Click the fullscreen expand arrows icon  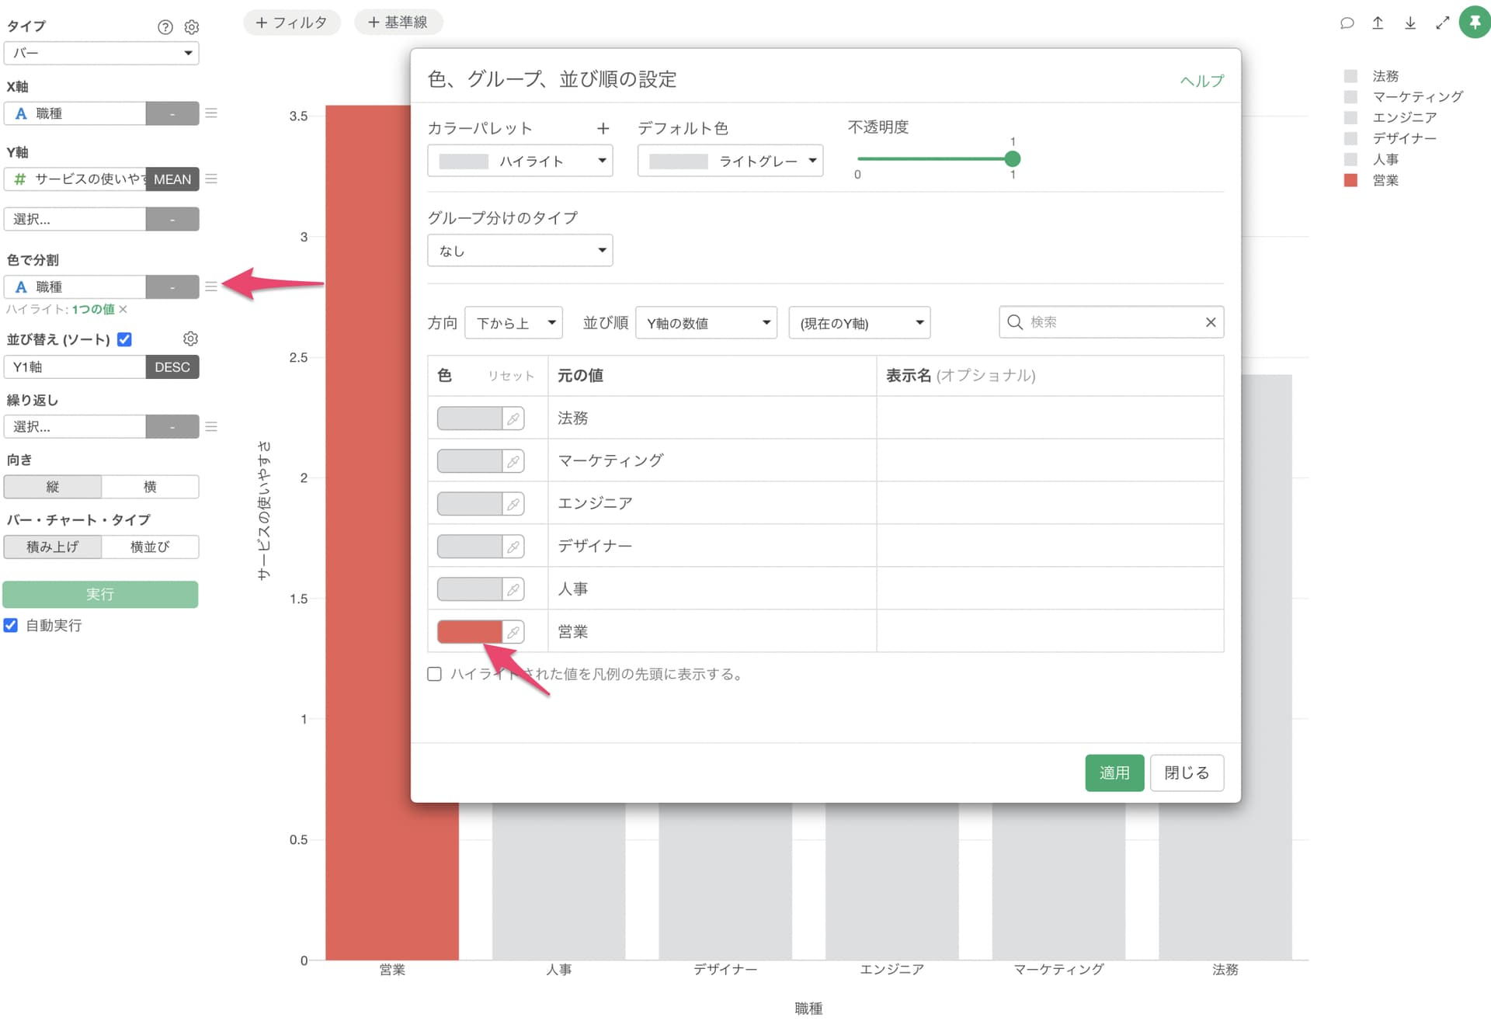click(1442, 23)
